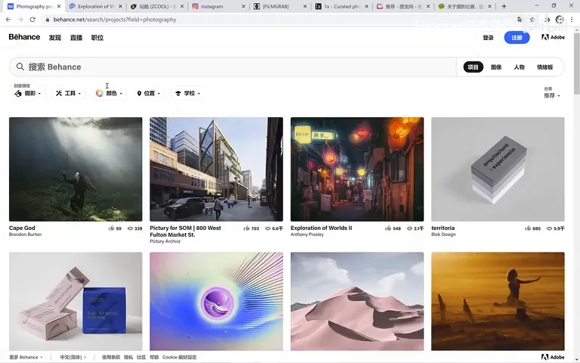Open the 推荐 sort dropdown
This screenshot has height=363, width=580.
click(551, 95)
